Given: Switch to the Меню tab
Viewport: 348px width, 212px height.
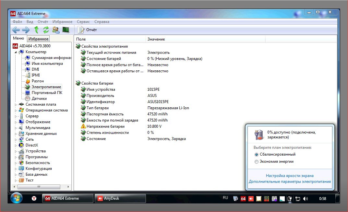Looking at the screenshot, I should [18, 38].
